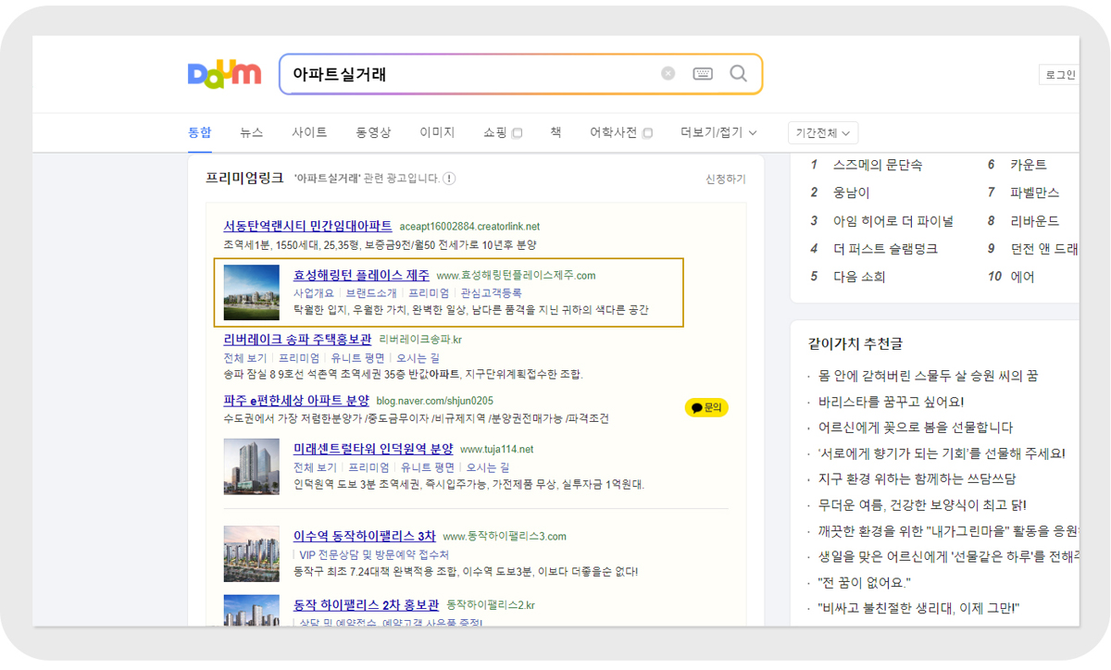Select the 통합 tab
The width and height of the screenshot is (1111, 670).
click(x=200, y=132)
